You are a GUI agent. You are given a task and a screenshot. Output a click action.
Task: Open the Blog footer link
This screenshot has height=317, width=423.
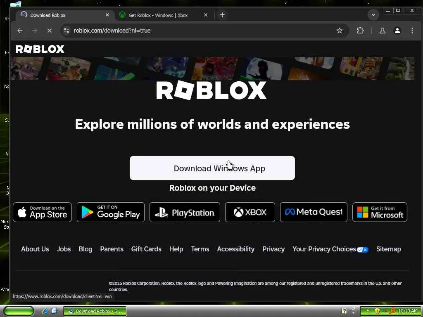click(x=86, y=249)
